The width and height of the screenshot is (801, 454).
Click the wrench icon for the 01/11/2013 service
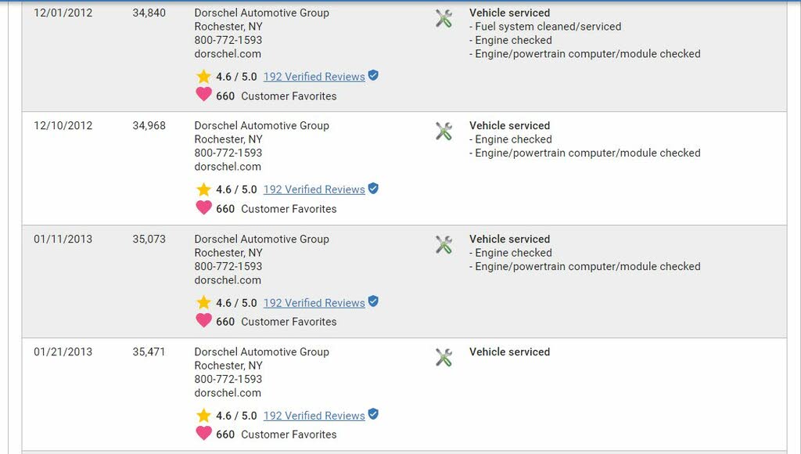click(444, 245)
